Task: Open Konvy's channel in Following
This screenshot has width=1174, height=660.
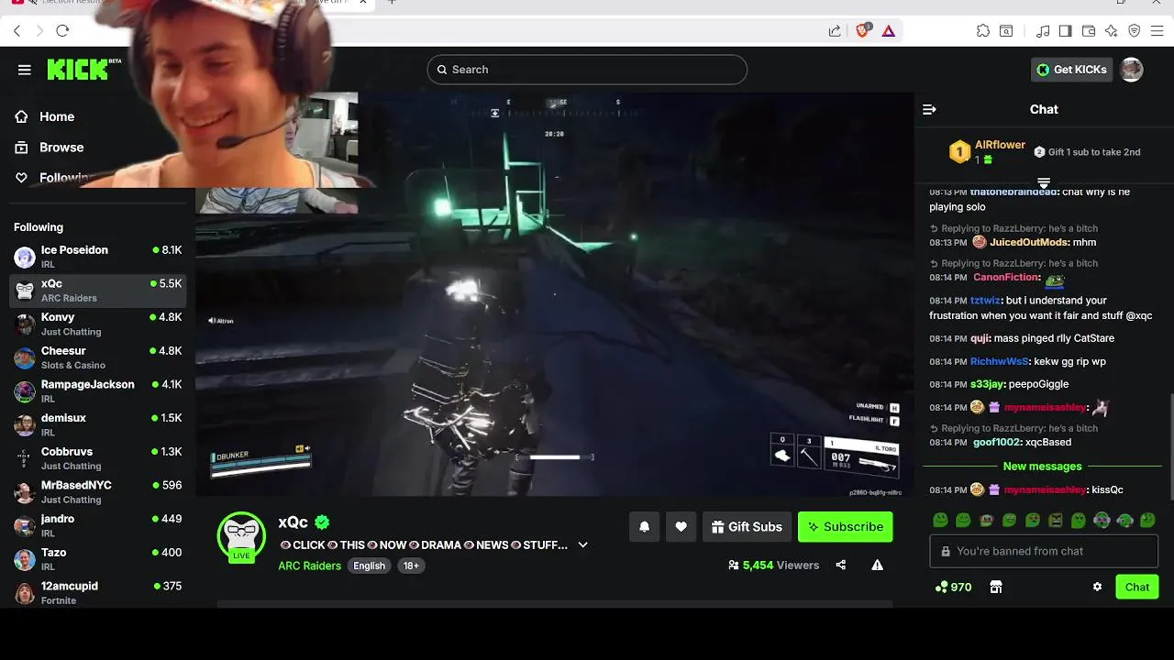Action: coord(98,324)
